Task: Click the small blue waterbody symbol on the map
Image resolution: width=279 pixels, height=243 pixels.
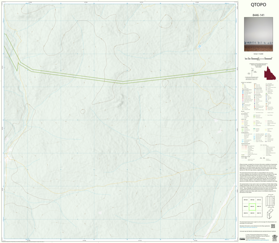Action: (x=200, y=46)
